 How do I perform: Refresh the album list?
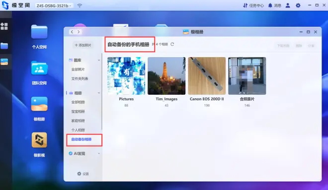(172, 44)
